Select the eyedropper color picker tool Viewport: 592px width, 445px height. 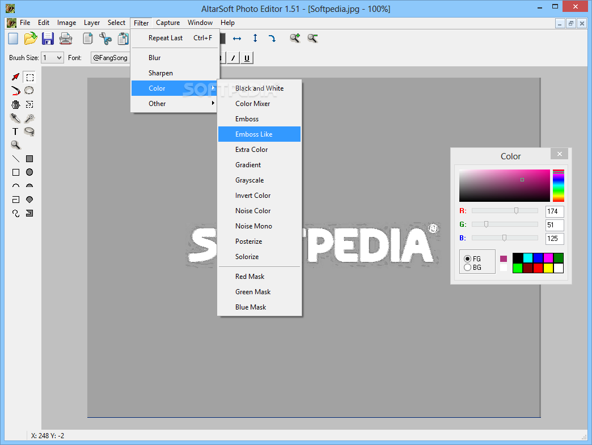(15, 118)
